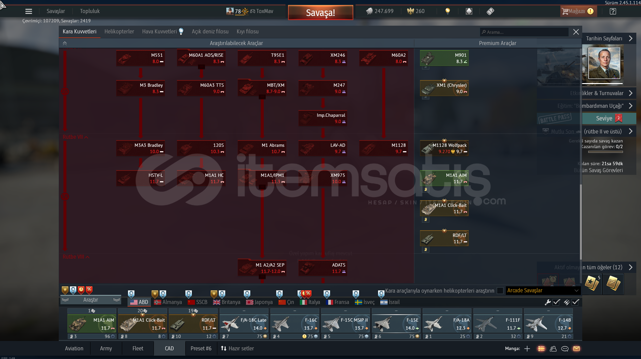The image size is (641, 359).
Task: Open the Battle Pass Seviye button
Action: click(x=609, y=118)
